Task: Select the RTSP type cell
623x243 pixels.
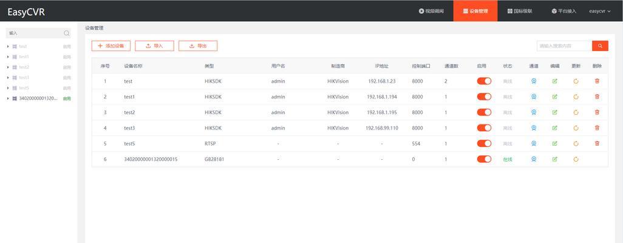Action: tap(210, 143)
